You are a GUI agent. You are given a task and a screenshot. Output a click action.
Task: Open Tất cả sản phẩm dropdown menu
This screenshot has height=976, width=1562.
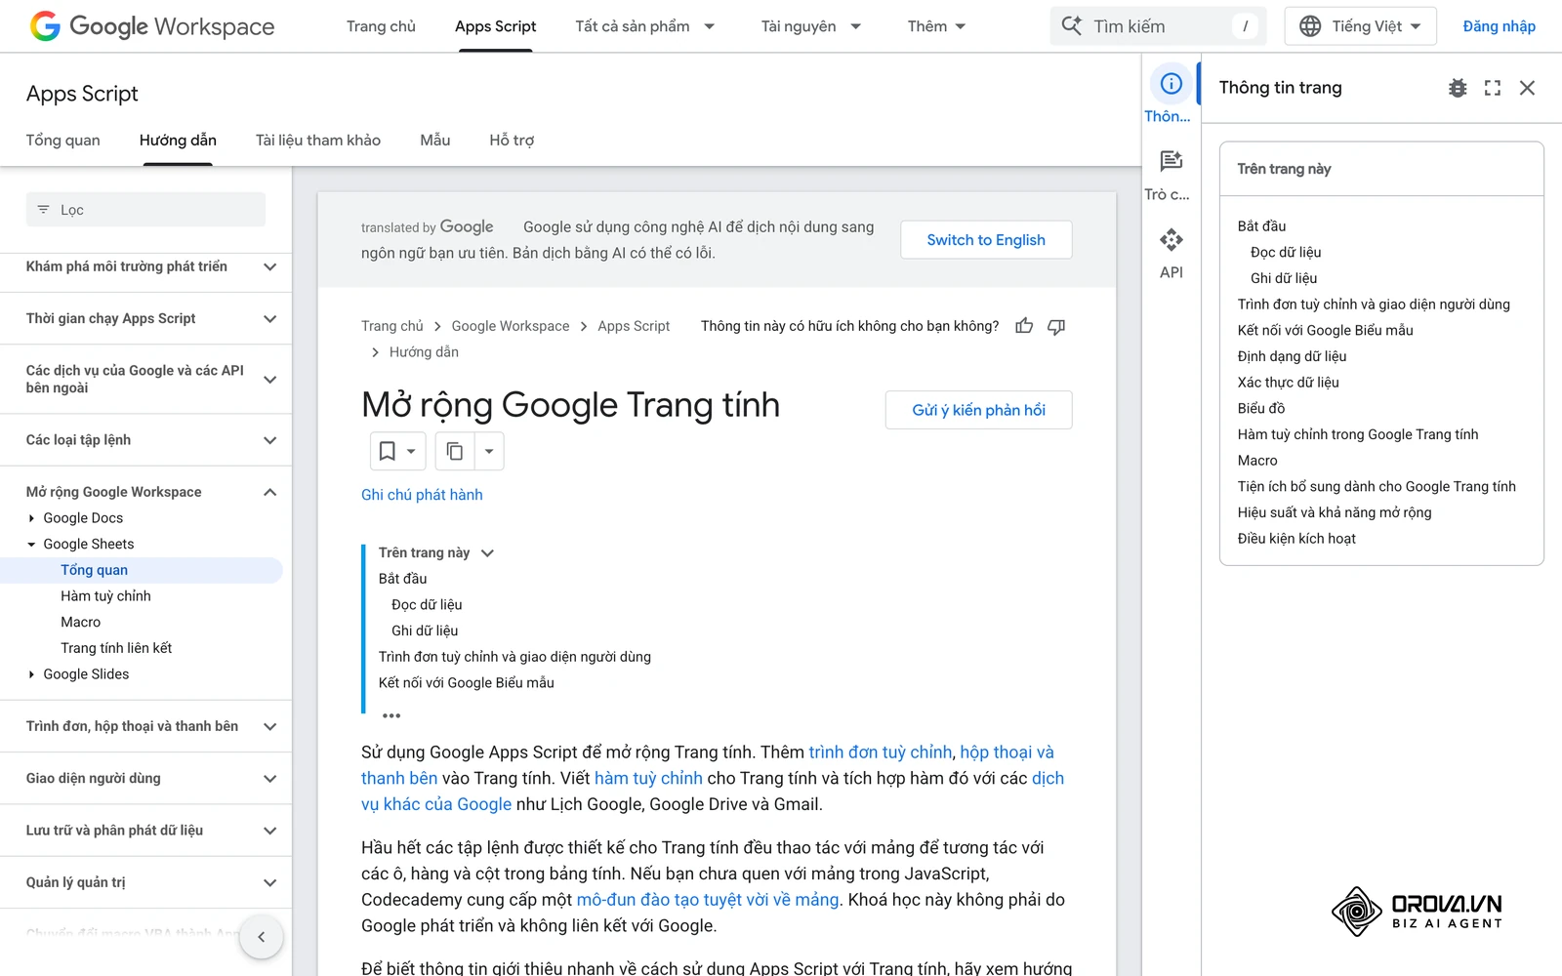[x=645, y=26]
